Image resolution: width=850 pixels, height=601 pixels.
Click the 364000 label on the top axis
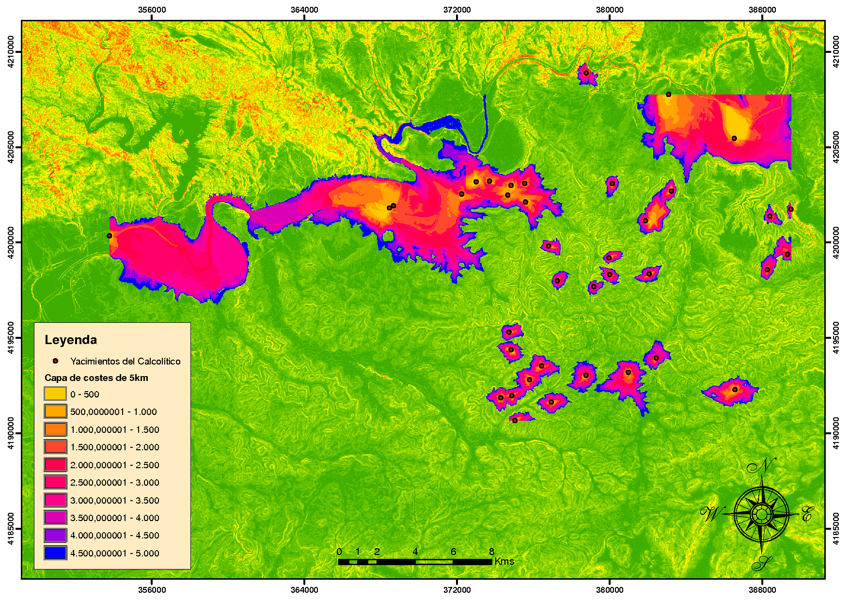point(304,10)
